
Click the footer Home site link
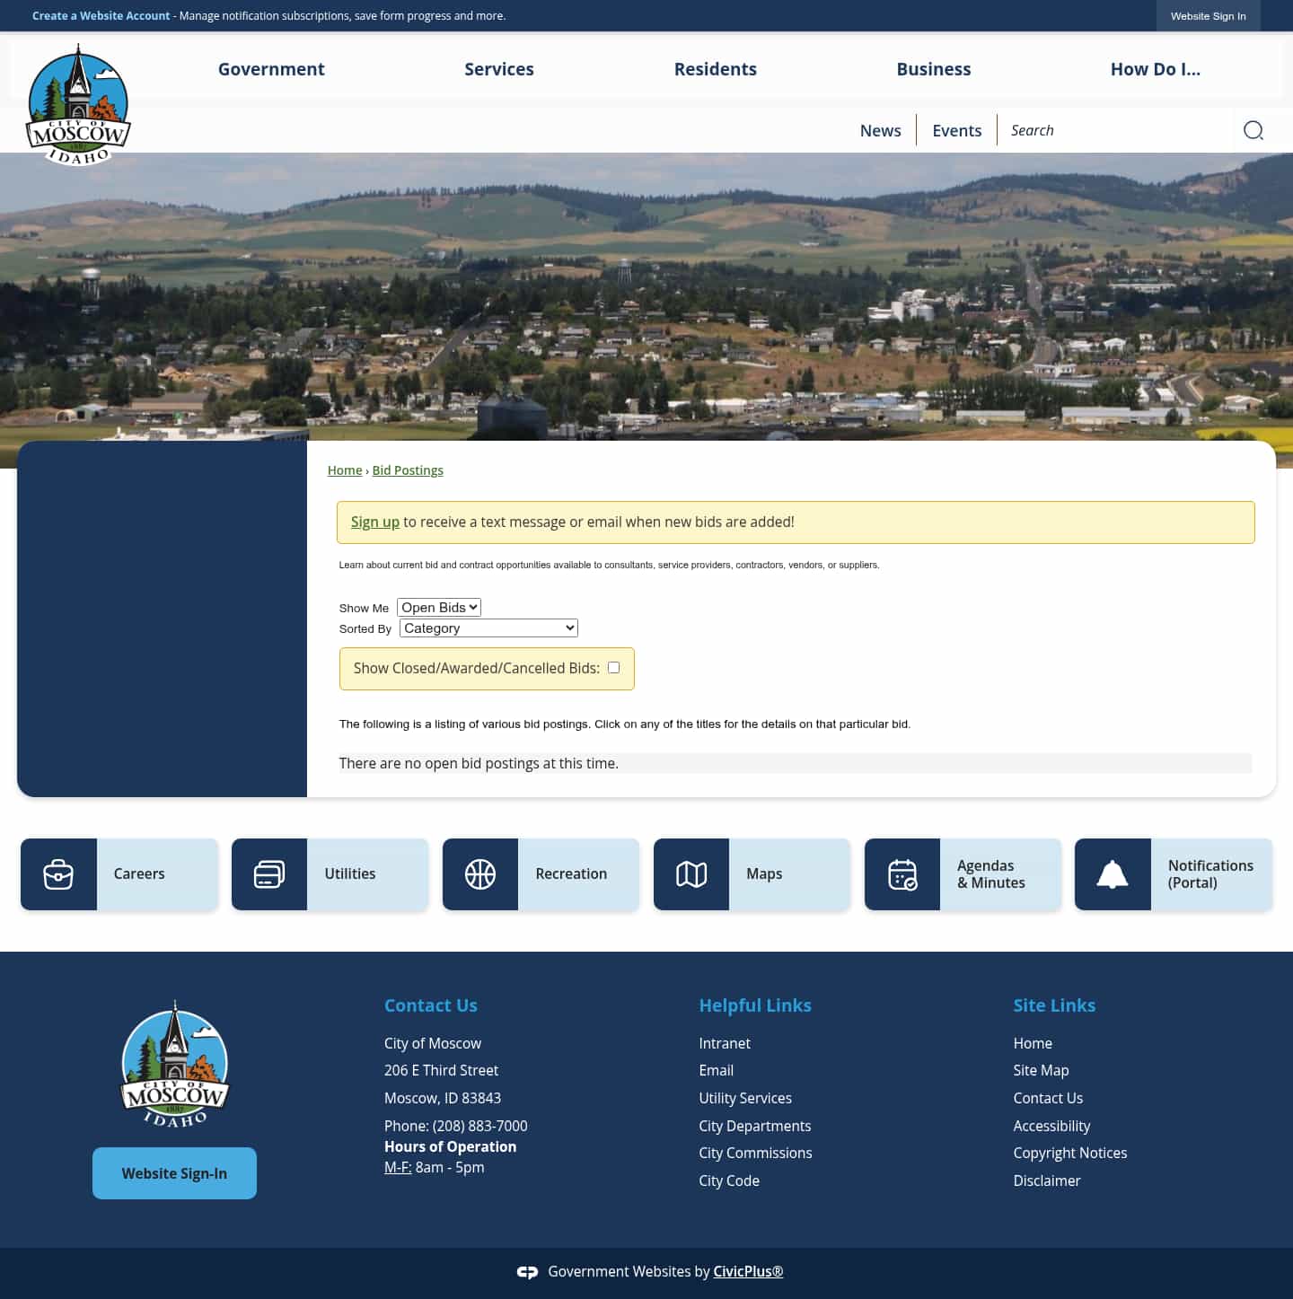click(1033, 1043)
